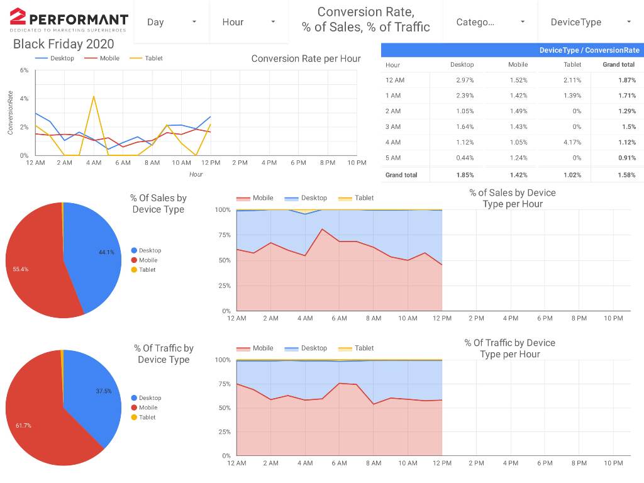Click Tablet yellow dot in Sales pie legend
This screenshot has height=483, width=644.
134,270
